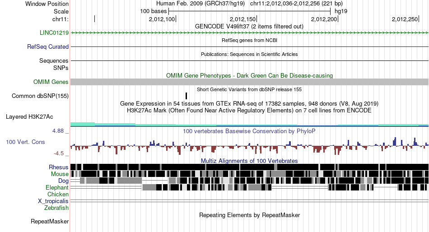Screen dimensions: 429x232
Task: Open 100 vertebrates Basewise Conservation by PhyloP title
Action: click(x=249, y=131)
